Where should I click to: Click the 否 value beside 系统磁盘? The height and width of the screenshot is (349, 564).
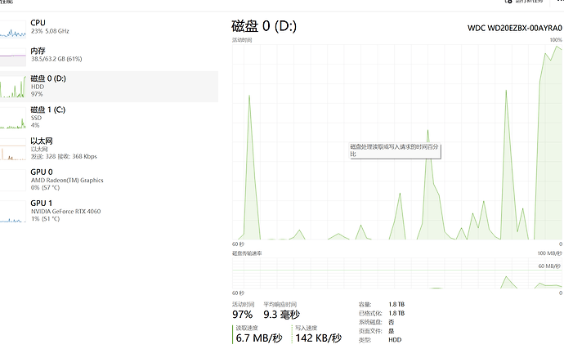pyautogui.click(x=392, y=322)
